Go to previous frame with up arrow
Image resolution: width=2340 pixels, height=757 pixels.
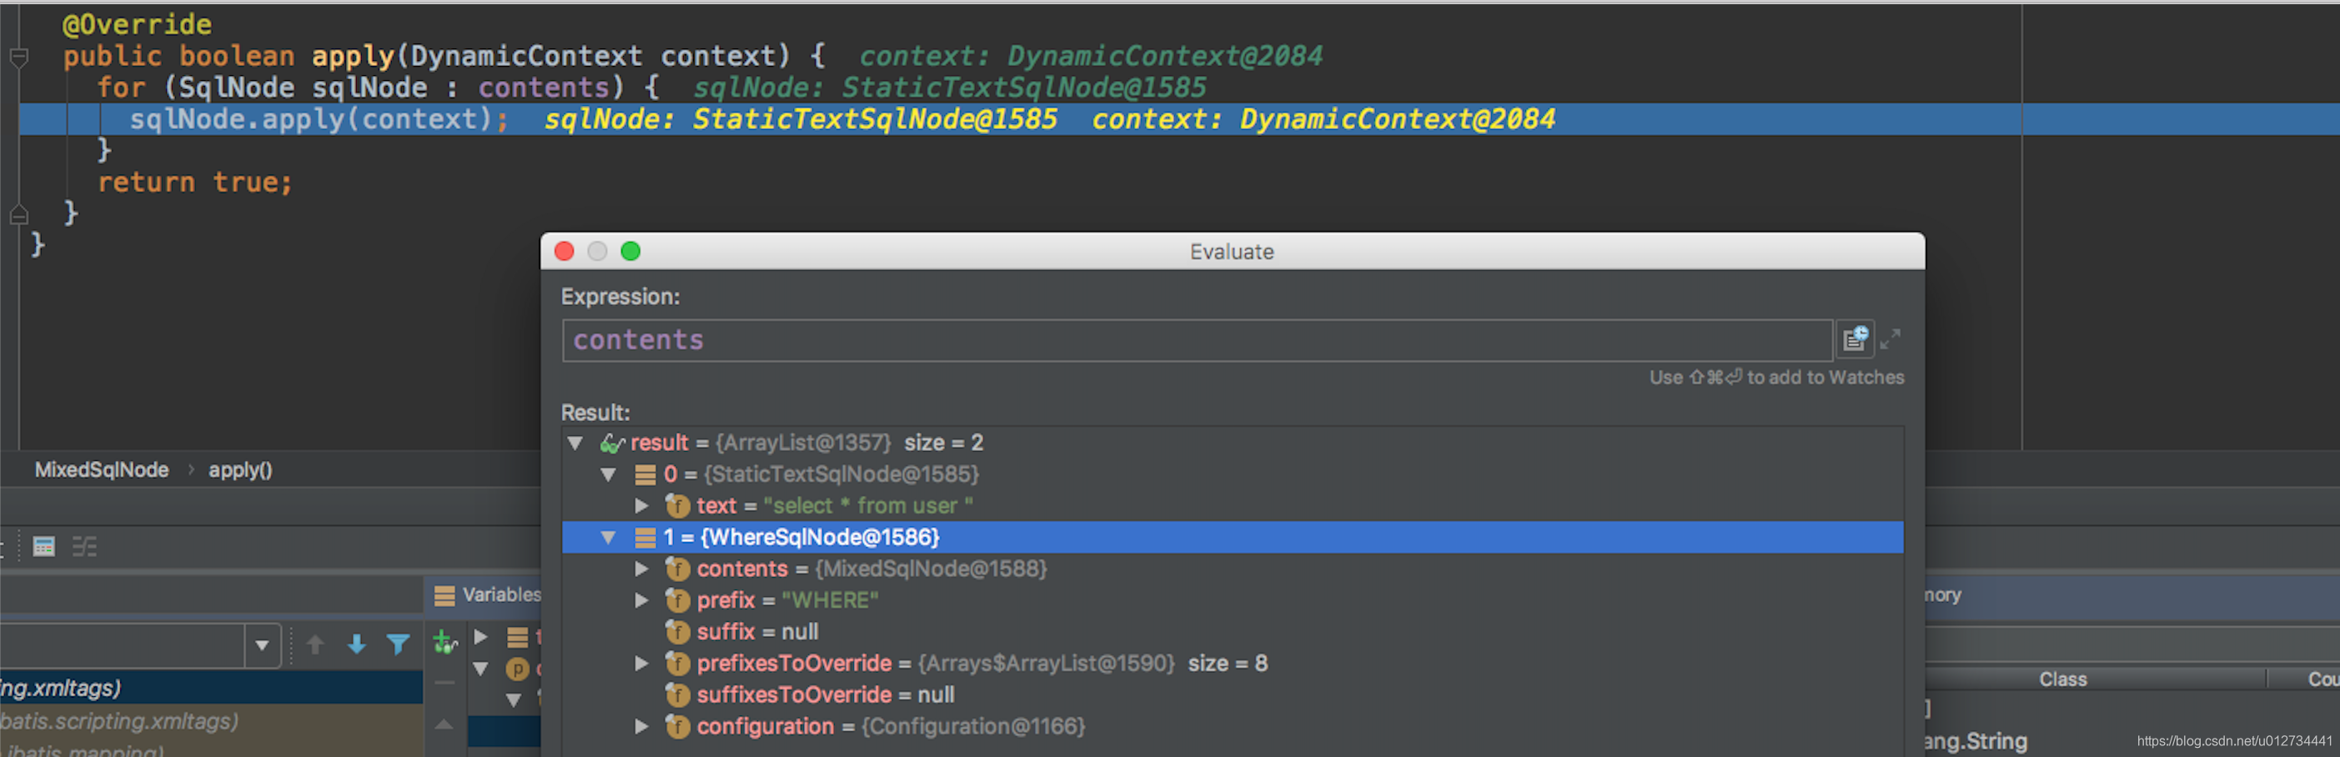(x=315, y=644)
